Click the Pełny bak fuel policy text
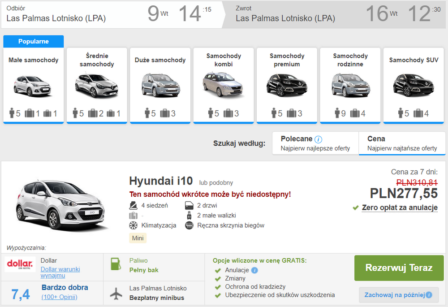Image resolution: width=448 pixels, height=307 pixels. (144, 270)
